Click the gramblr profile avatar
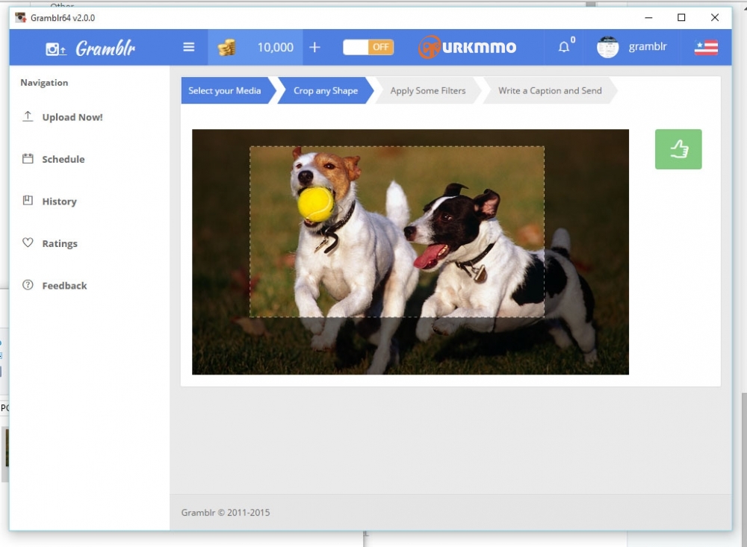747x547 pixels. click(607, 47)
